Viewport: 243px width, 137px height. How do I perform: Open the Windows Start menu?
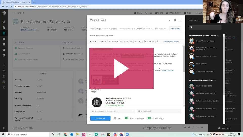click(3, 134)
